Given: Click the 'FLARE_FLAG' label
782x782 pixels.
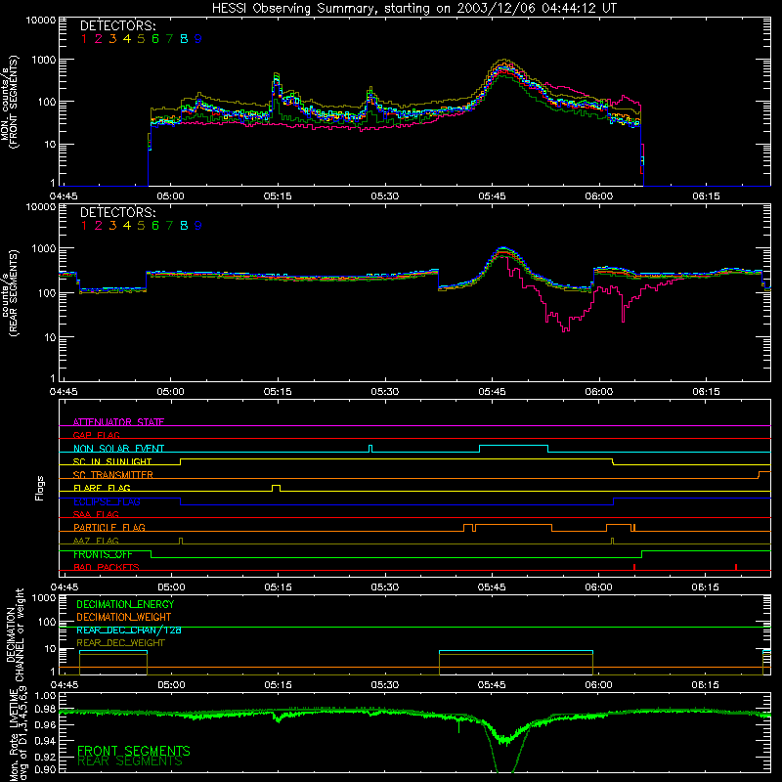Looking at the screenshot, I should [102, 488].
